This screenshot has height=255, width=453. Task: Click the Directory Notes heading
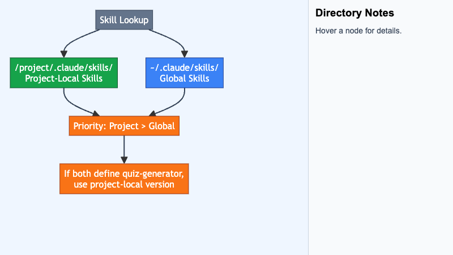click(354, 13)
